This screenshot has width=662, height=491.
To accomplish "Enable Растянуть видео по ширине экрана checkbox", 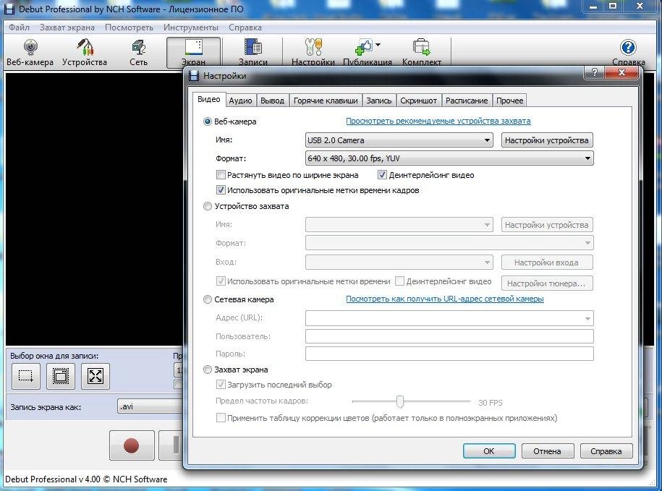I will [221, 175].
